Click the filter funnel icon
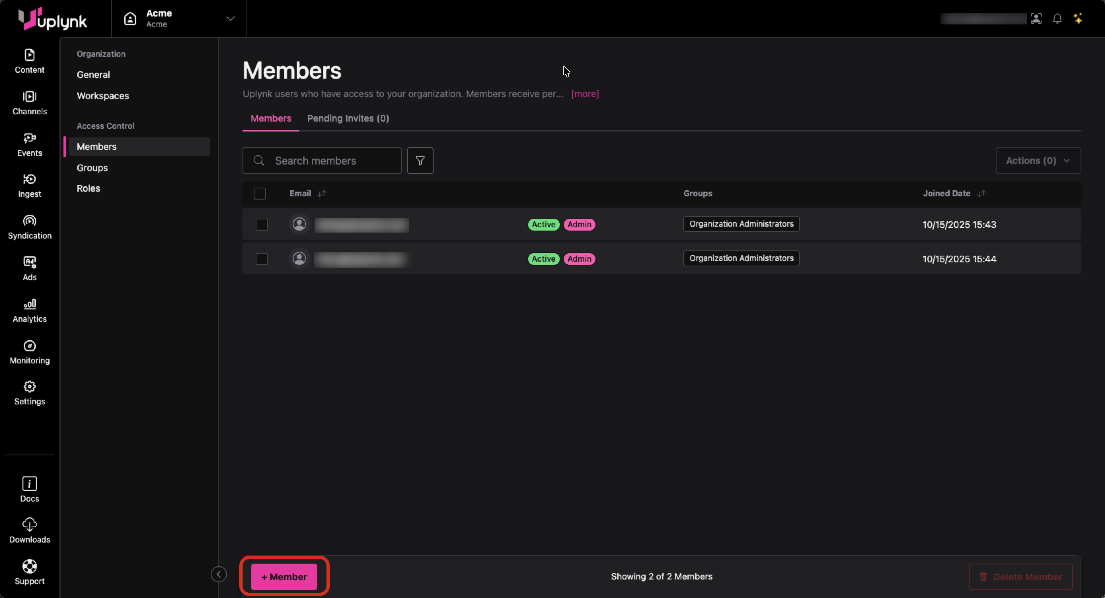The image size is (1105, 598). pos(420,161)
